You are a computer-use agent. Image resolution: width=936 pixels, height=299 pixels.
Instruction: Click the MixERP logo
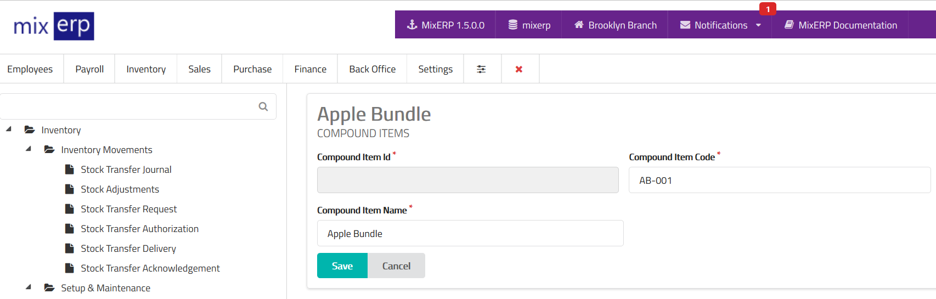(x=54, y=26)
